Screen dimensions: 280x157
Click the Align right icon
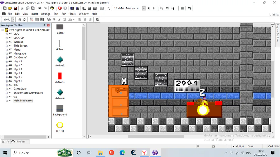(90, 20)
